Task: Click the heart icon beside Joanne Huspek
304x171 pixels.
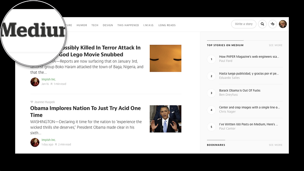Action: click(32, 102)
